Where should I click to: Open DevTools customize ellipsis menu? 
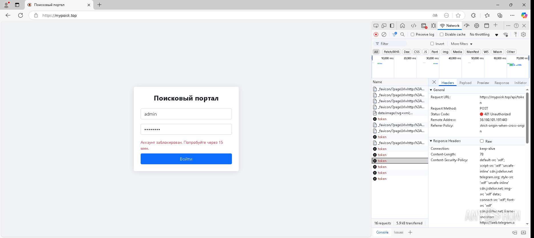coord(508,26)
